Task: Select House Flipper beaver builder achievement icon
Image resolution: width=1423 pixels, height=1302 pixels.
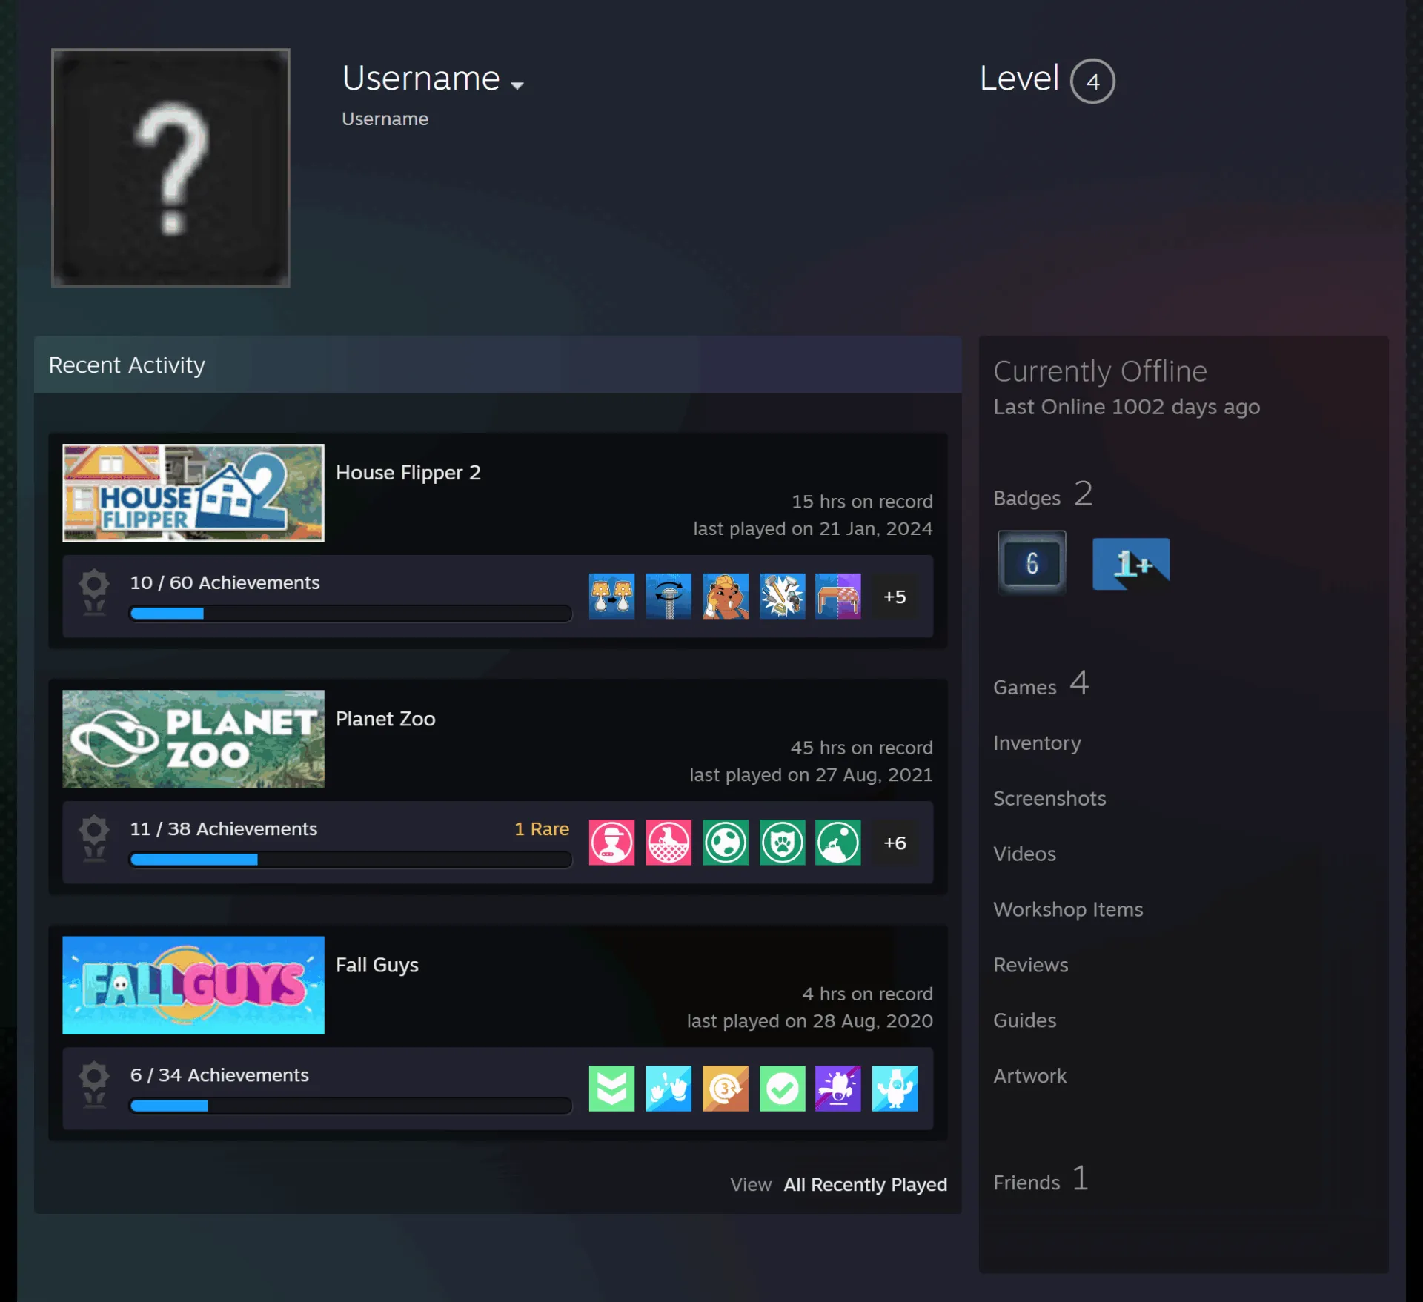Action: point(725,596)
